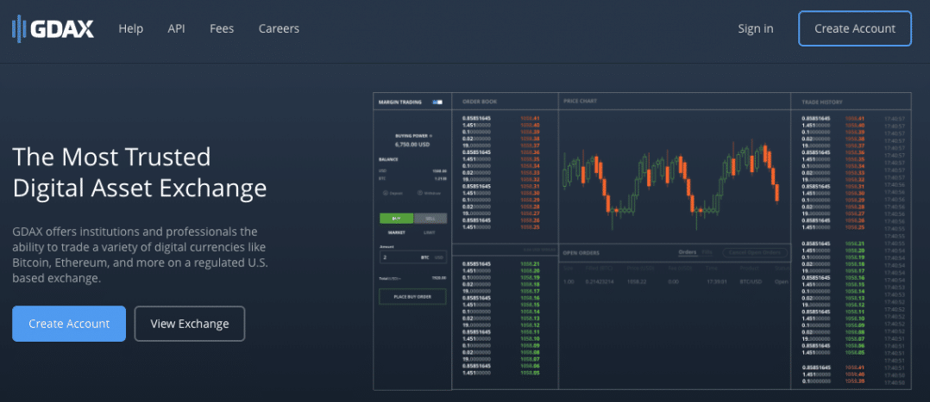Open the Fees page link

click(222, 28)
